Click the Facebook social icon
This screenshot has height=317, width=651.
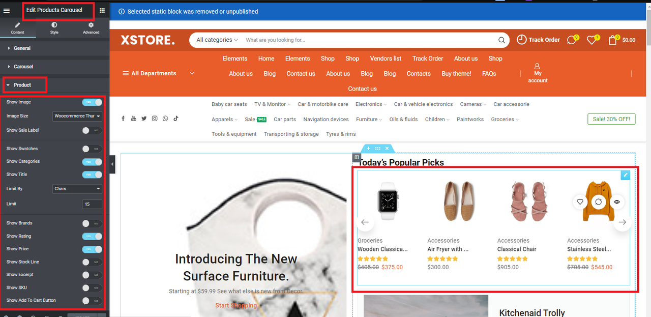click(x=123, y=119)
